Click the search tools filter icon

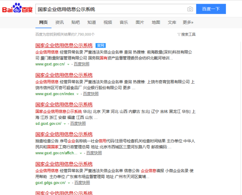[x=179, y=34]
